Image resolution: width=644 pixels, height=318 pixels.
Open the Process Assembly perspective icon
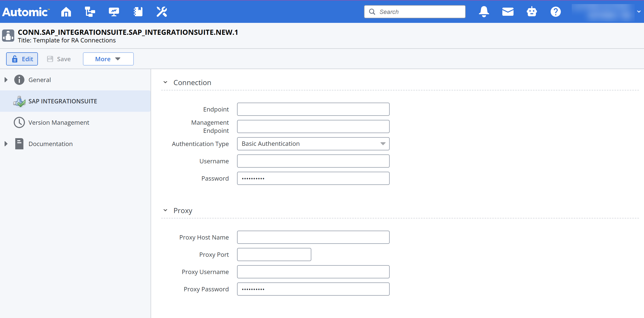(x=90, y=12)
